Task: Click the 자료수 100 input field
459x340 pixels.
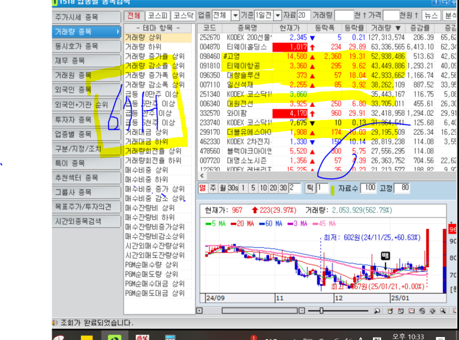Action: (369, 188)
